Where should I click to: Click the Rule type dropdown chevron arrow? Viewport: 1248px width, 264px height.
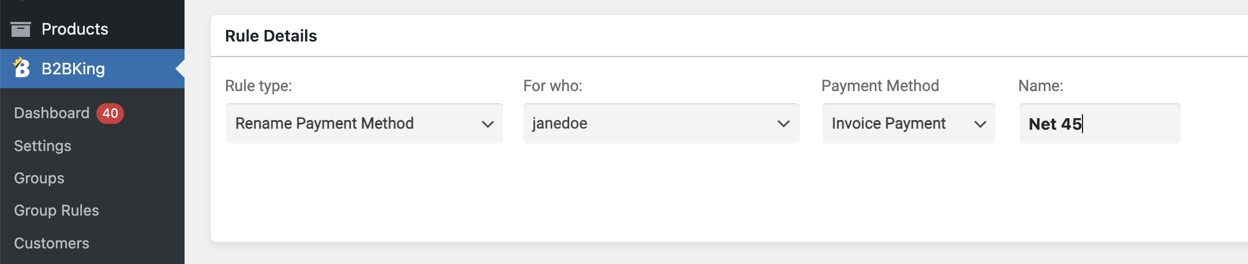tap(488, 124)
